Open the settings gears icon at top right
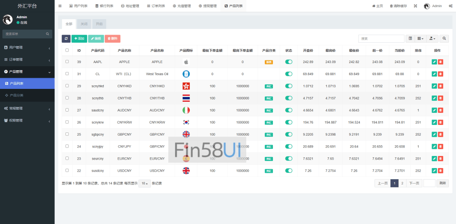 [x=451, y=6]
